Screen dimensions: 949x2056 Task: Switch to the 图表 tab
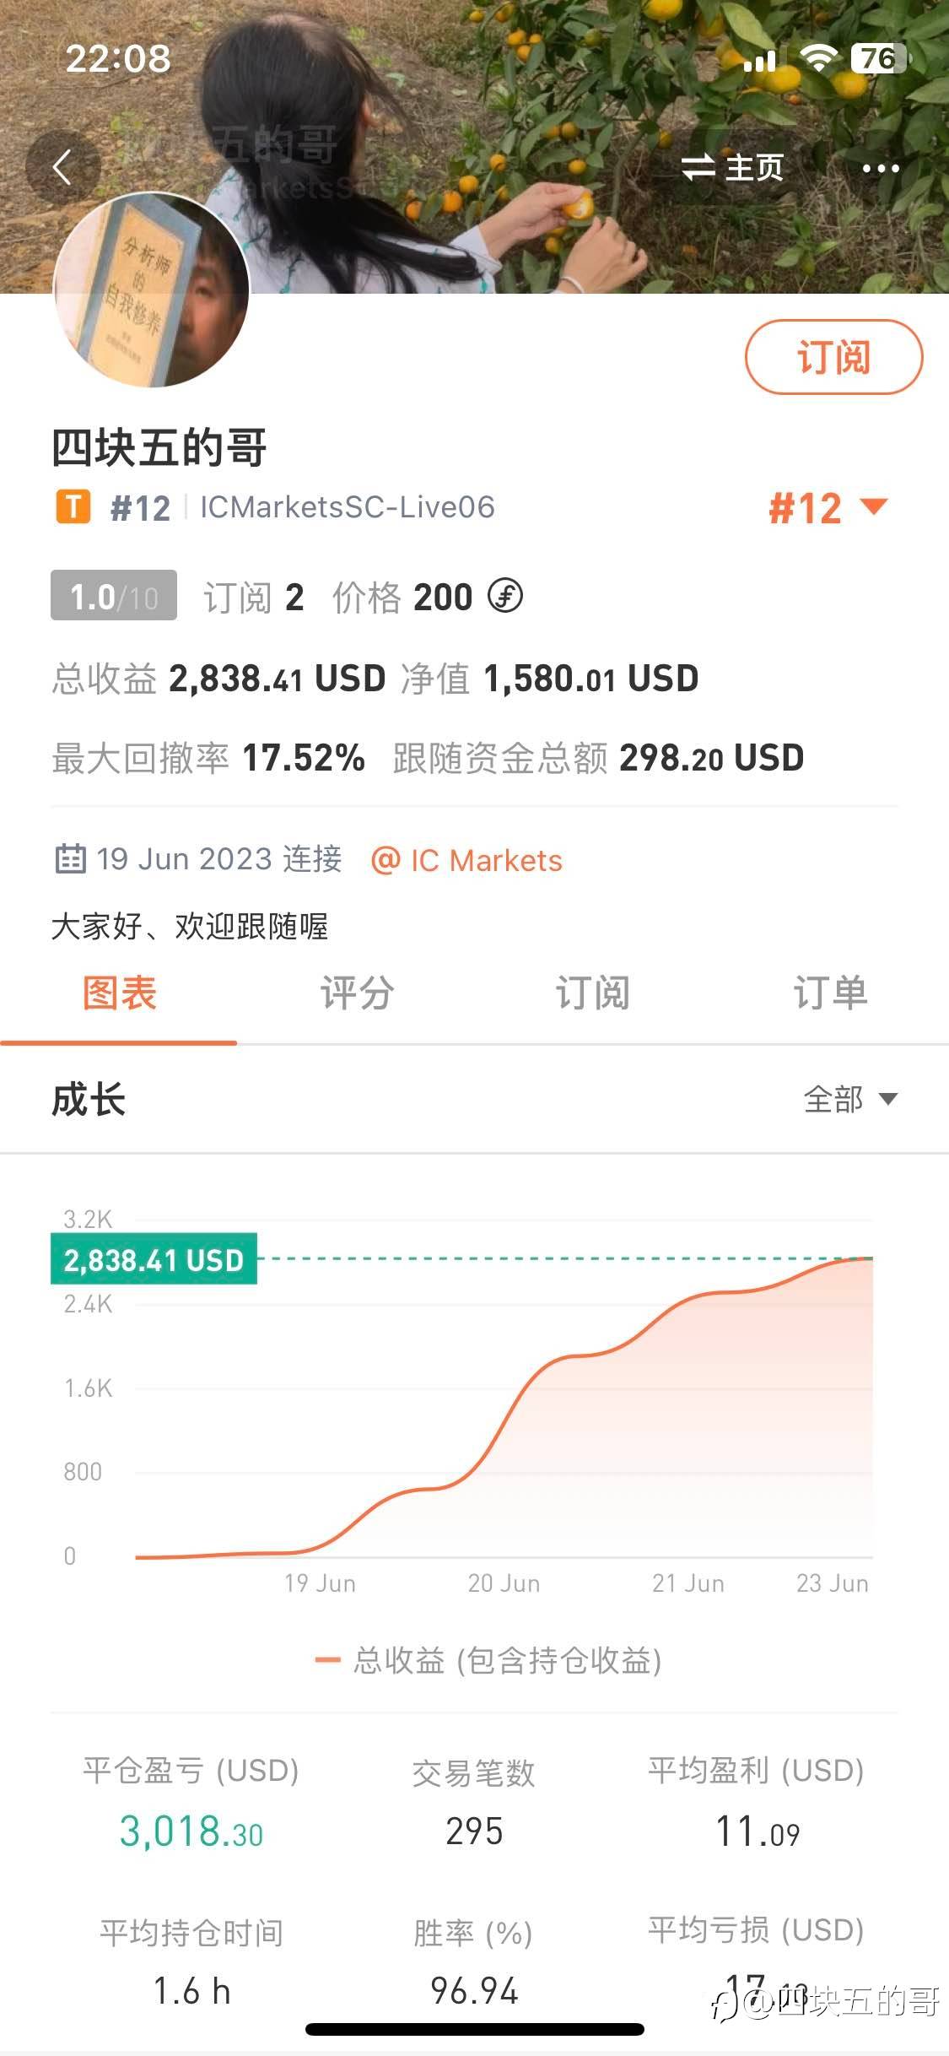(119, 993)
